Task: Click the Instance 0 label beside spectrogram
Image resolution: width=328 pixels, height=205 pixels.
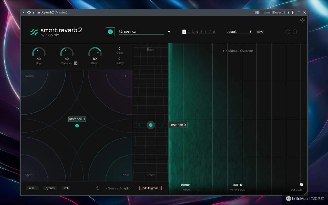Action: pos(178,125)
